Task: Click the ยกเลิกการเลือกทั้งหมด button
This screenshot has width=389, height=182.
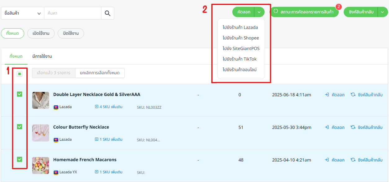Action: [100, 73]
